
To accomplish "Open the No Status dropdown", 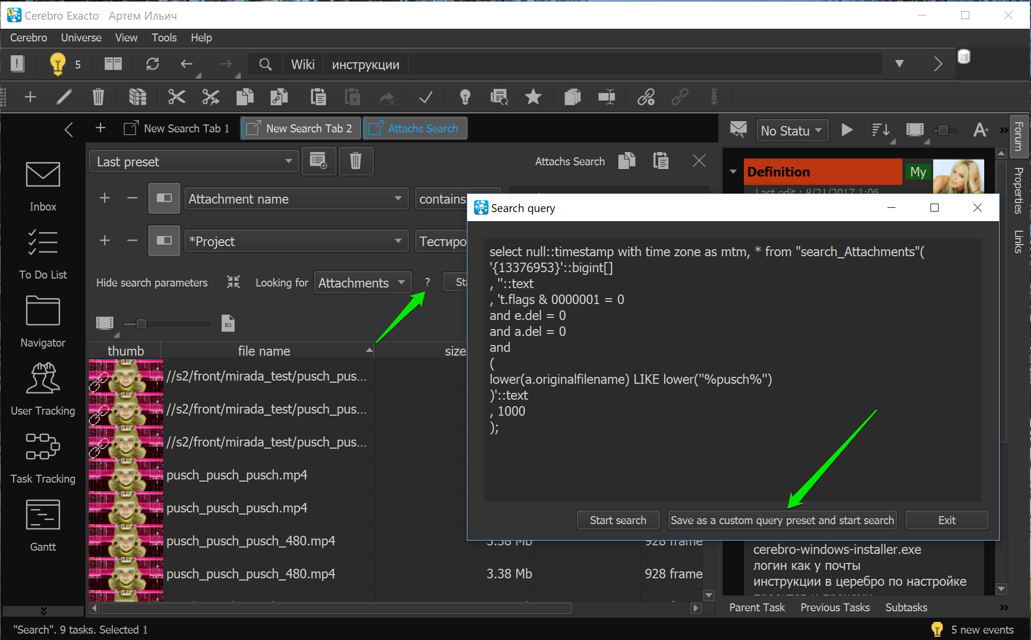I will pyautogui.click(x=792, y=130).
